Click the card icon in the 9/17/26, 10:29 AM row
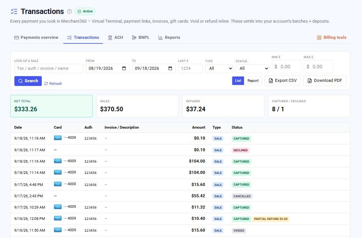 coord(58,207)
